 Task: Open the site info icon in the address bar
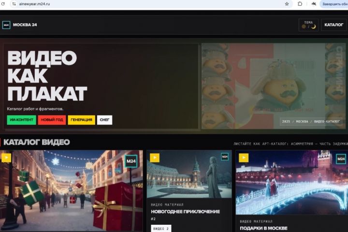tap(14, 4)
